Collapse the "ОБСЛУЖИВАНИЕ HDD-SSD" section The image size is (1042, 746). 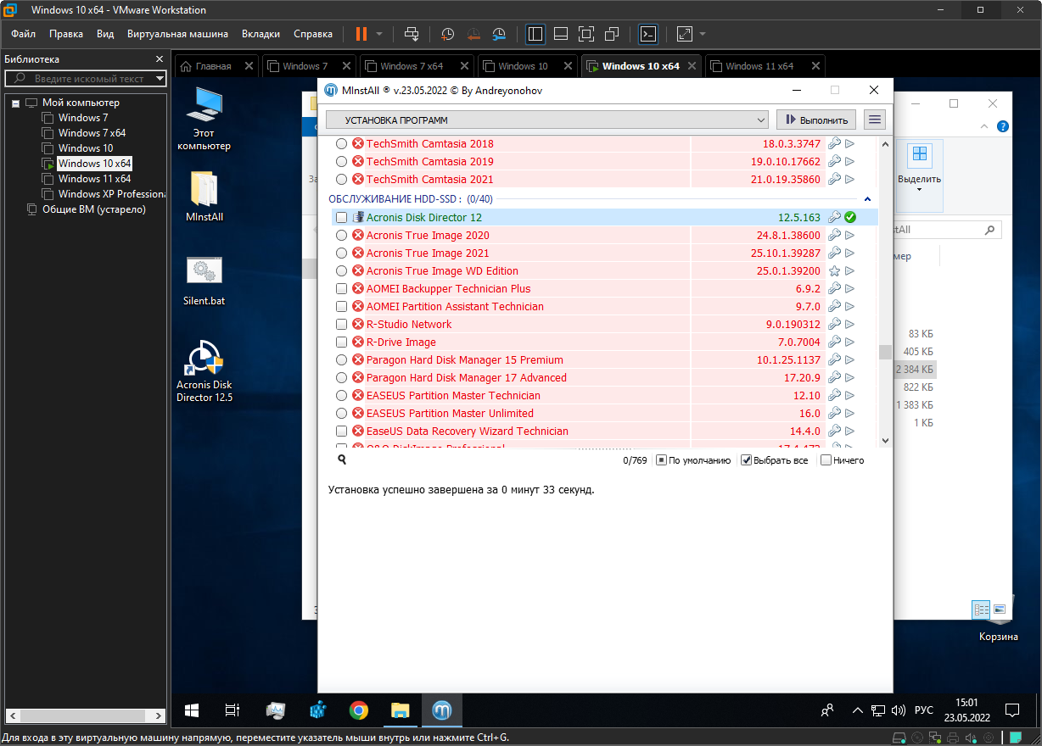click(x=867, y=199)
